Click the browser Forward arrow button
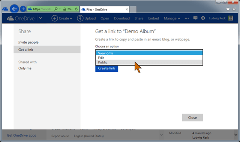This screenshot has width=240, height=142. pyautogui.click(x=23, y=9)
